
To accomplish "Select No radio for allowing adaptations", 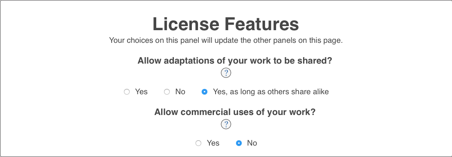I will (x=167, y=92).
